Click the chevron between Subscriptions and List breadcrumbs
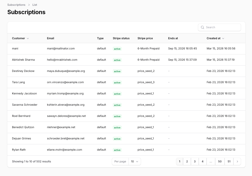 pos(29,5)
